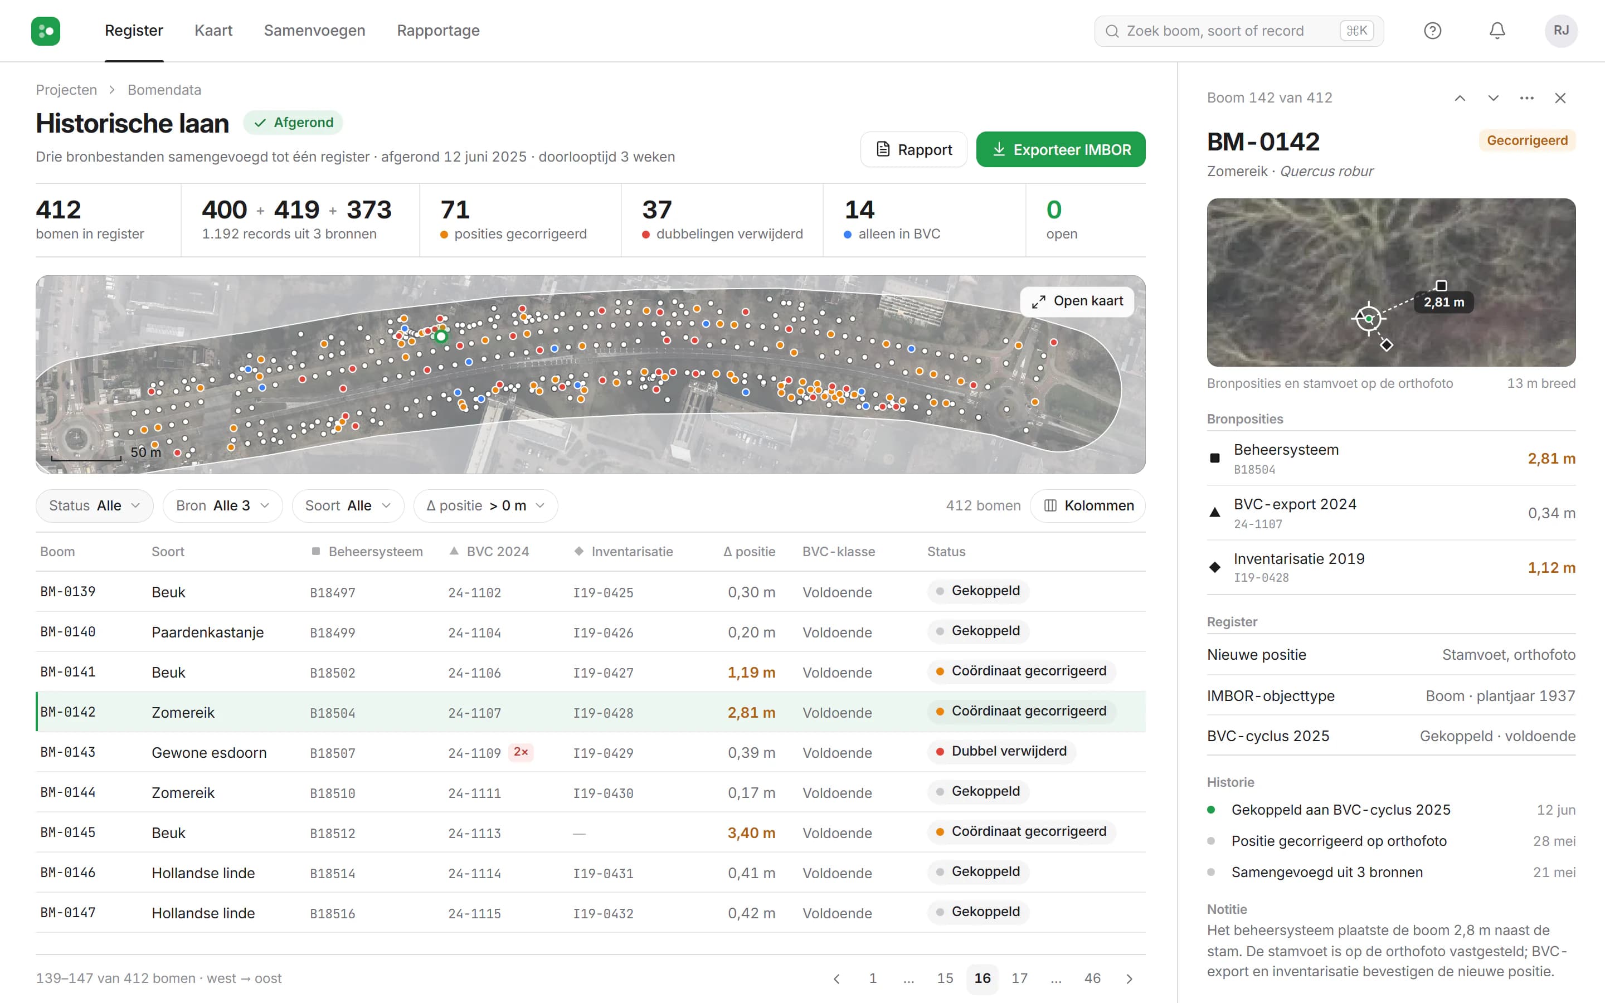The width and height of the screenshot is (1605, 1003).
Task: Click the Rapport button
Action: (x=913, y=149)
